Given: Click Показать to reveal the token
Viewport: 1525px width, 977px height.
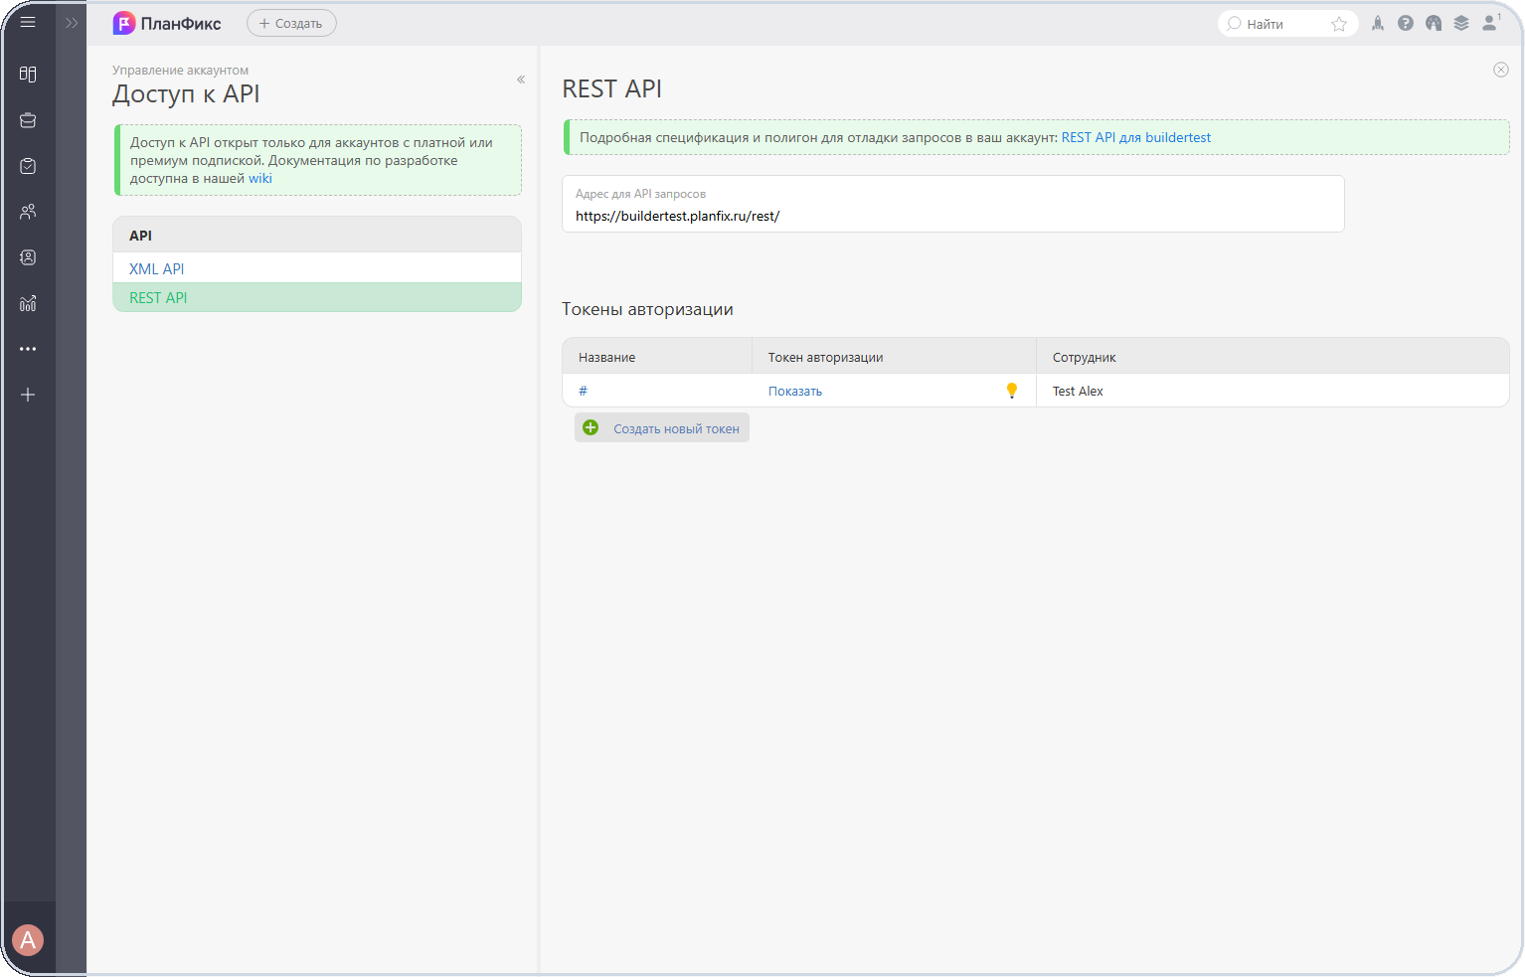Looking at the screenshot, I should coord(795,391).
